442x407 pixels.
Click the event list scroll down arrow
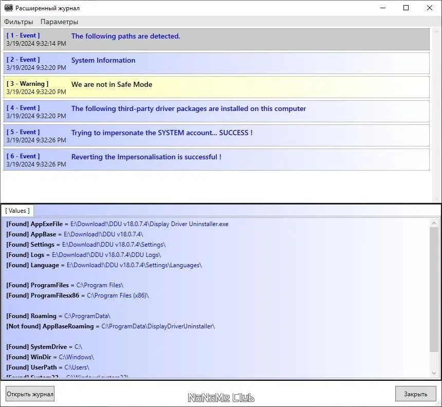pyautogui.click(x=437, y=198)
